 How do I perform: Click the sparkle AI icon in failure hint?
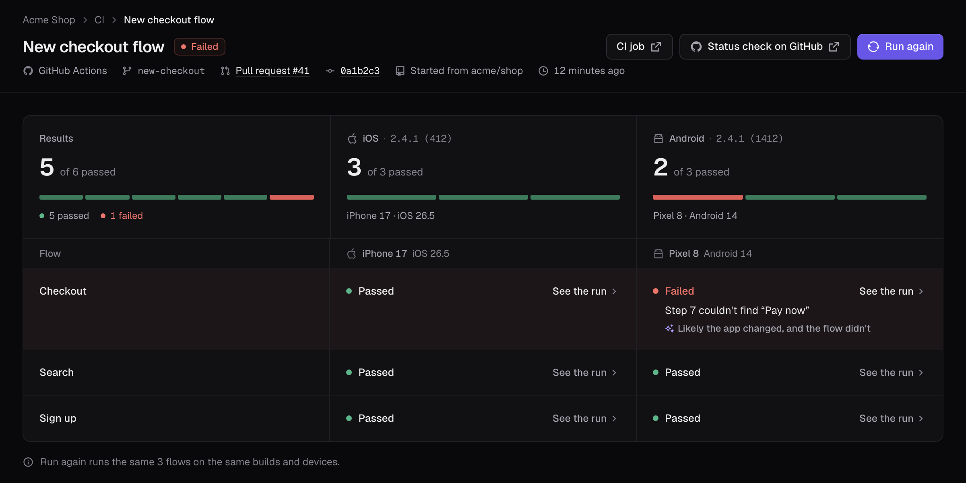click(669, 328)
